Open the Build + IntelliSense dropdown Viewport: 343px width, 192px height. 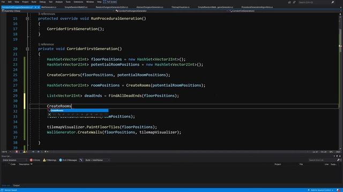pos(98,160)
